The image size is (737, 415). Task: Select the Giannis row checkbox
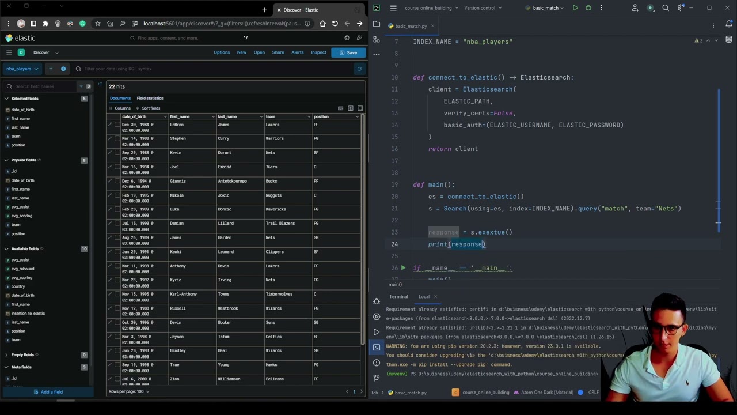(x=117, y=182)
